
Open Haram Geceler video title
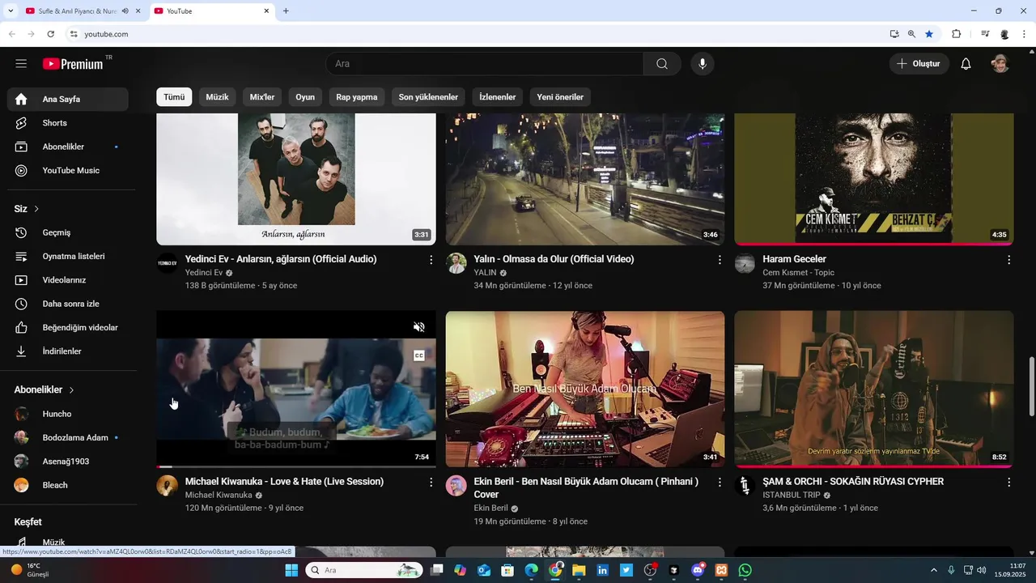pyautogui.click(x=794, y=259)
